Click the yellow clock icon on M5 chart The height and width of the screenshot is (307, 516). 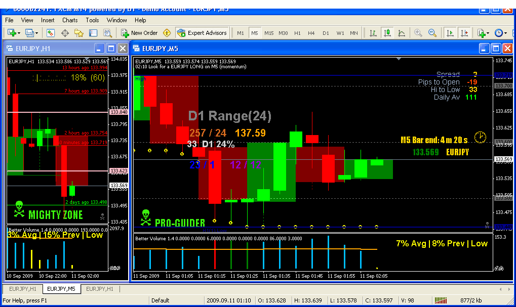tap(480, 137)
